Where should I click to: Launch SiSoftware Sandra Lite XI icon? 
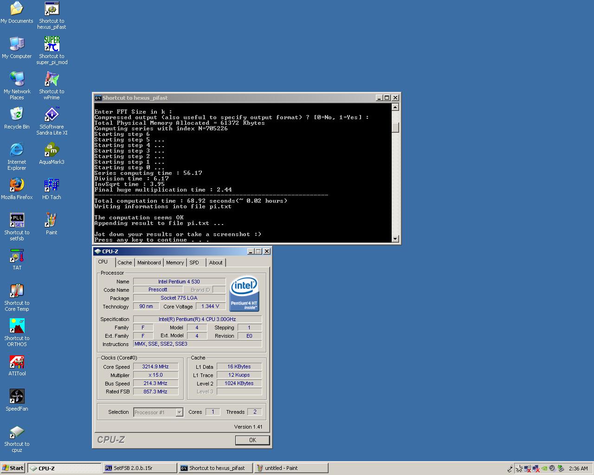(52, 121)
